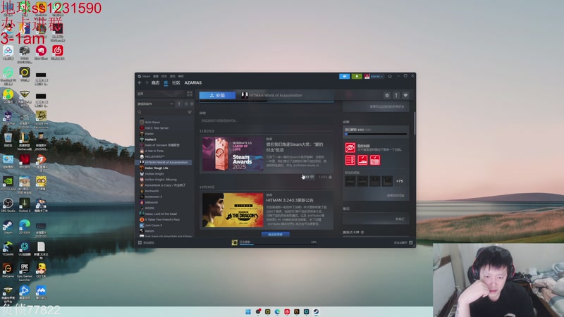Open Outlast 2 desktop shortcut
Screen dimensions: 564x317
point(25,205)
